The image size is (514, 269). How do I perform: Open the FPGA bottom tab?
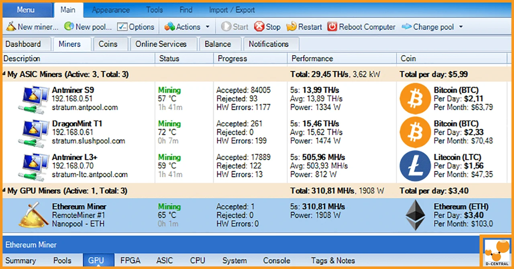pos(131,261)
